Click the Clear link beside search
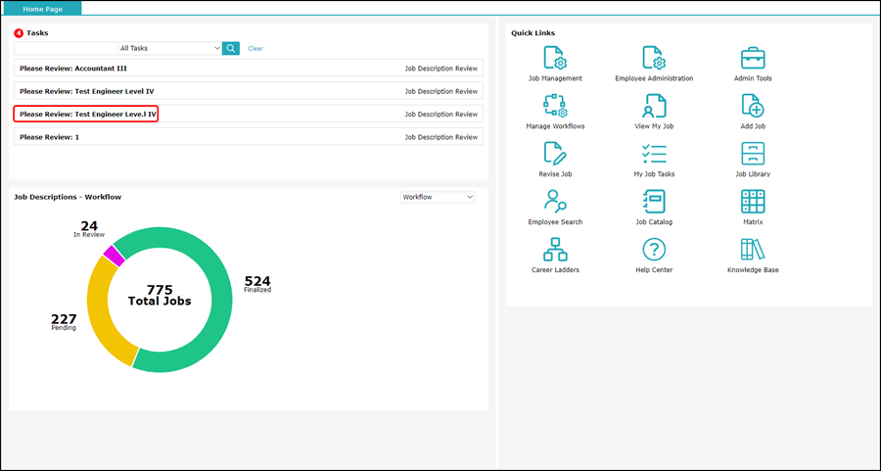 pyautogui.click(x=255, y=48)
